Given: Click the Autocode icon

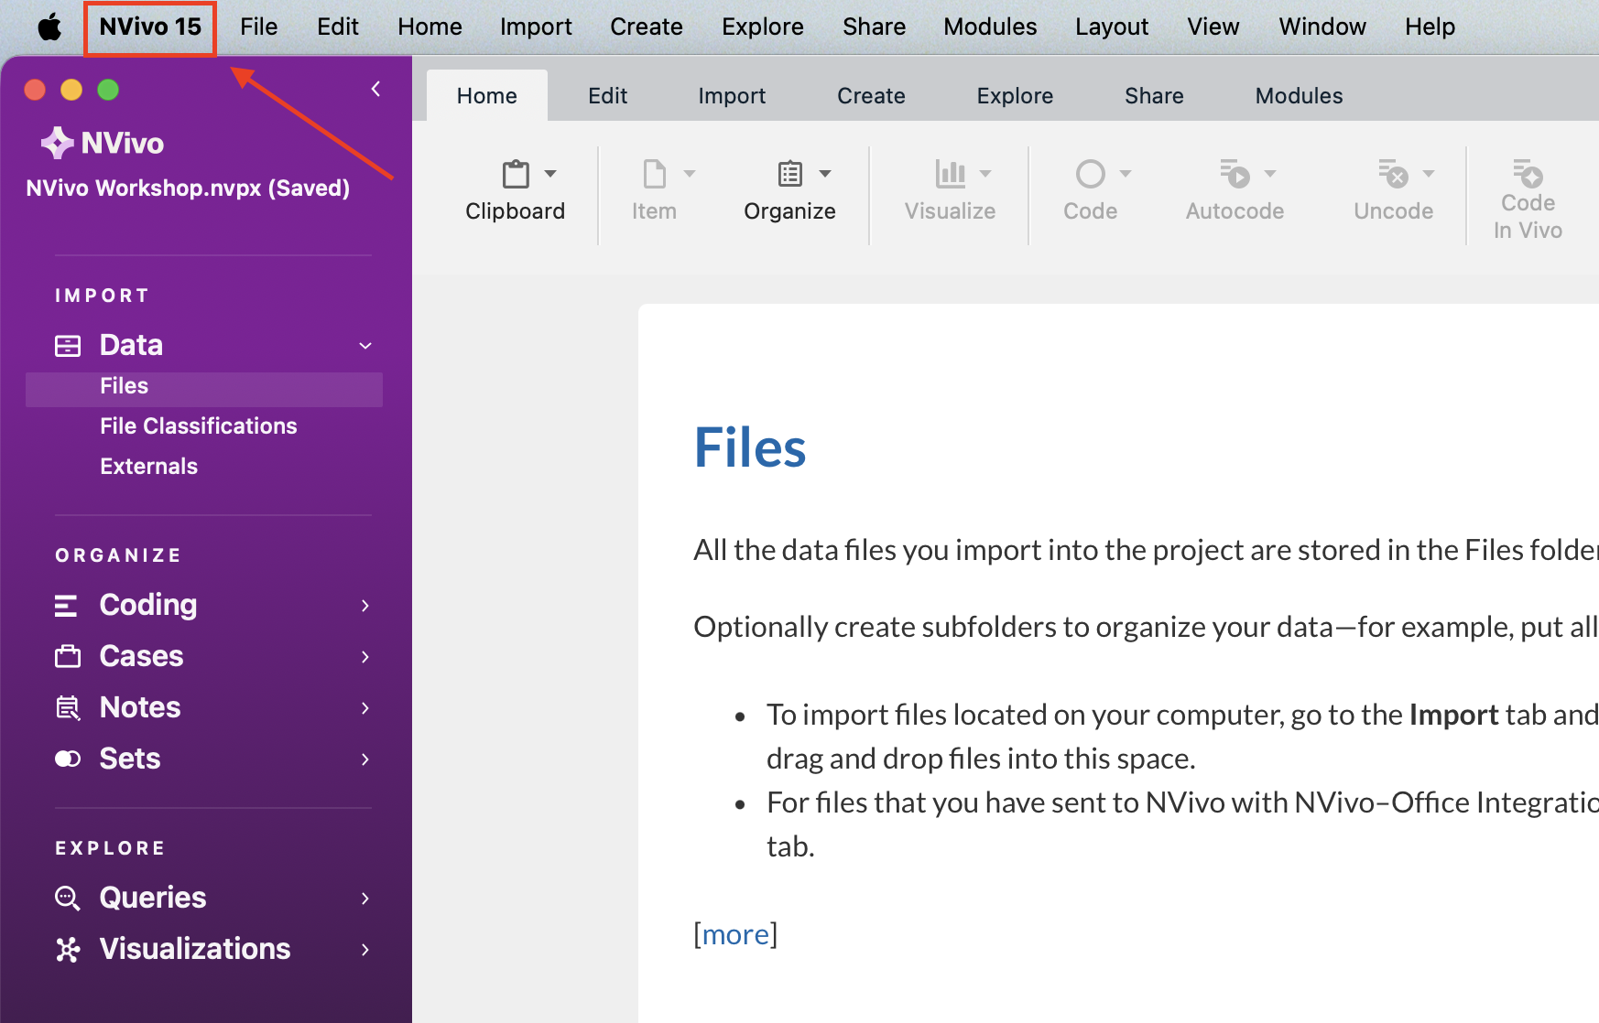Looking at the screenshot, I should pos(1235,174).
